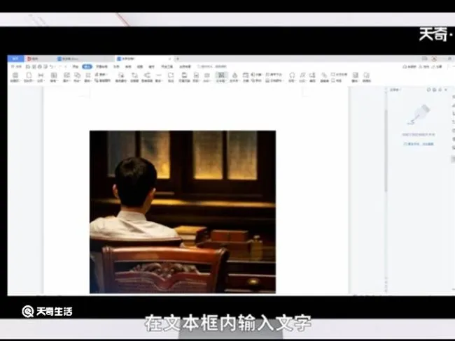
Task: Switch to the Member Exclusive ribbon tab
Action: coord(185,66)
